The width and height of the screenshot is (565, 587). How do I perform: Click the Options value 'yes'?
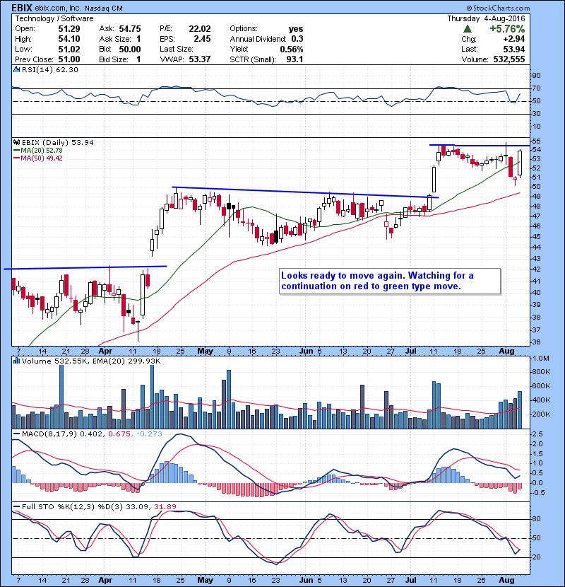[296, 29]
